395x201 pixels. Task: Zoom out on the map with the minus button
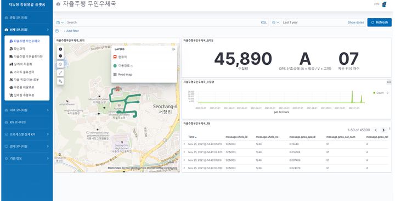click(x=60, y=56)
